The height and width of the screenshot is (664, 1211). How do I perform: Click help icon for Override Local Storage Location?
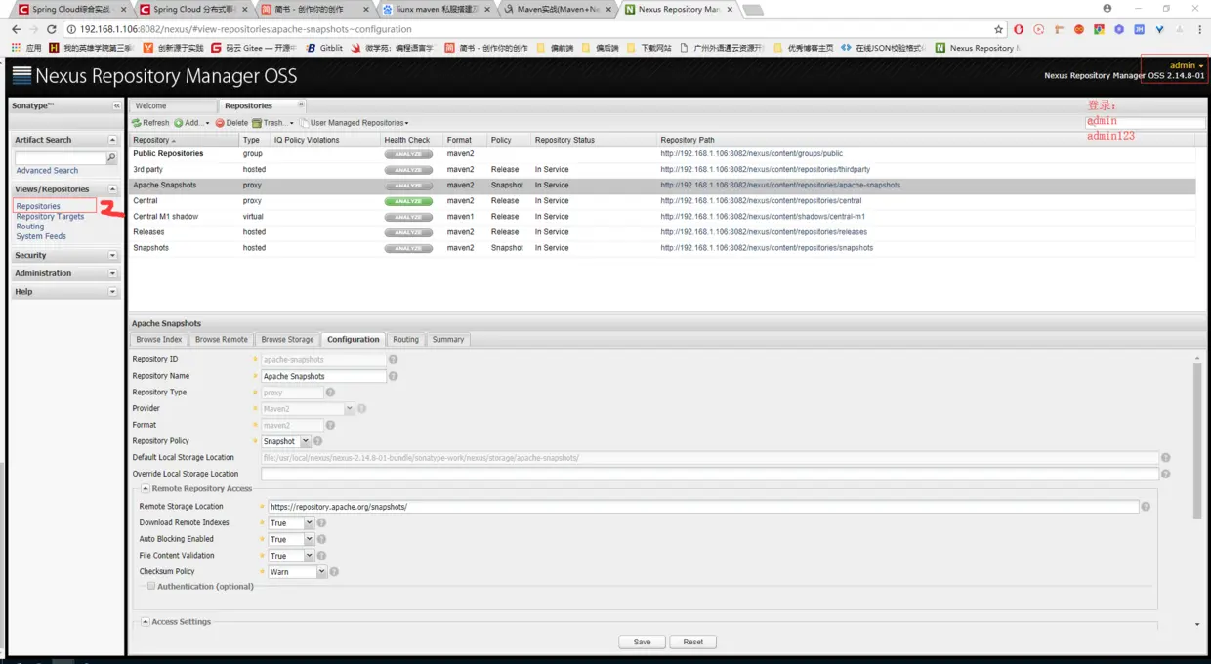tap(1165, 474)
